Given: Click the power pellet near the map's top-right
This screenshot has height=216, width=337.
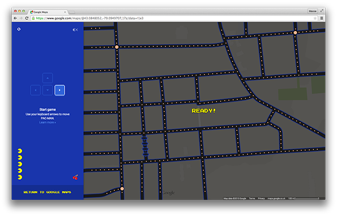Looking at the screenshot, I should tap(295, 33).
